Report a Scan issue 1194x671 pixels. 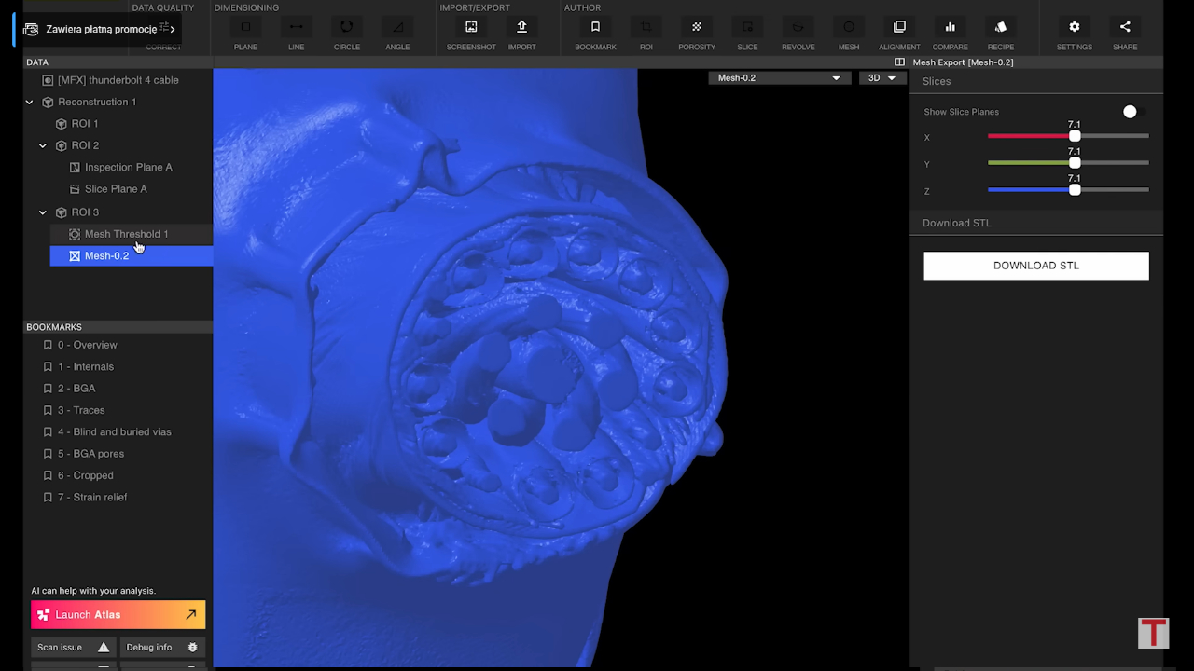pyautogui.click(x=73, y=648)
